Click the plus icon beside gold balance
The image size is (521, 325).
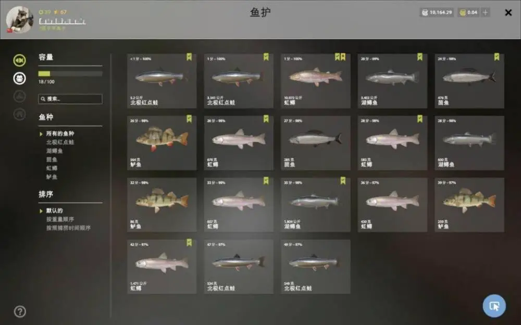[x=485, y=12]
